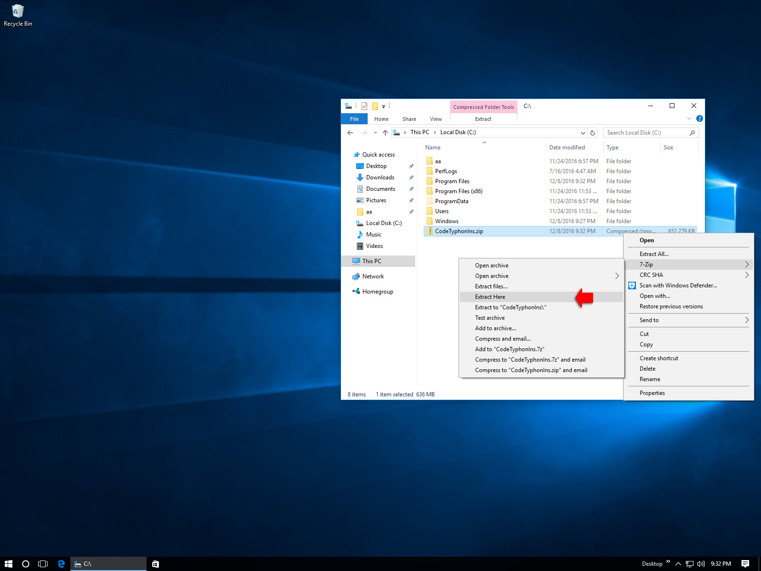This screenshot has height=571, width=761.
Task: Choose Extract All... from context menu
Action: coord(689,254)
